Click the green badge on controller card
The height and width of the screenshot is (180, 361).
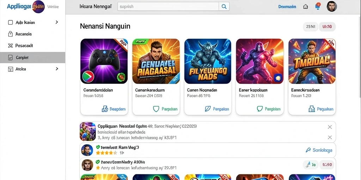tap(121, 77)
